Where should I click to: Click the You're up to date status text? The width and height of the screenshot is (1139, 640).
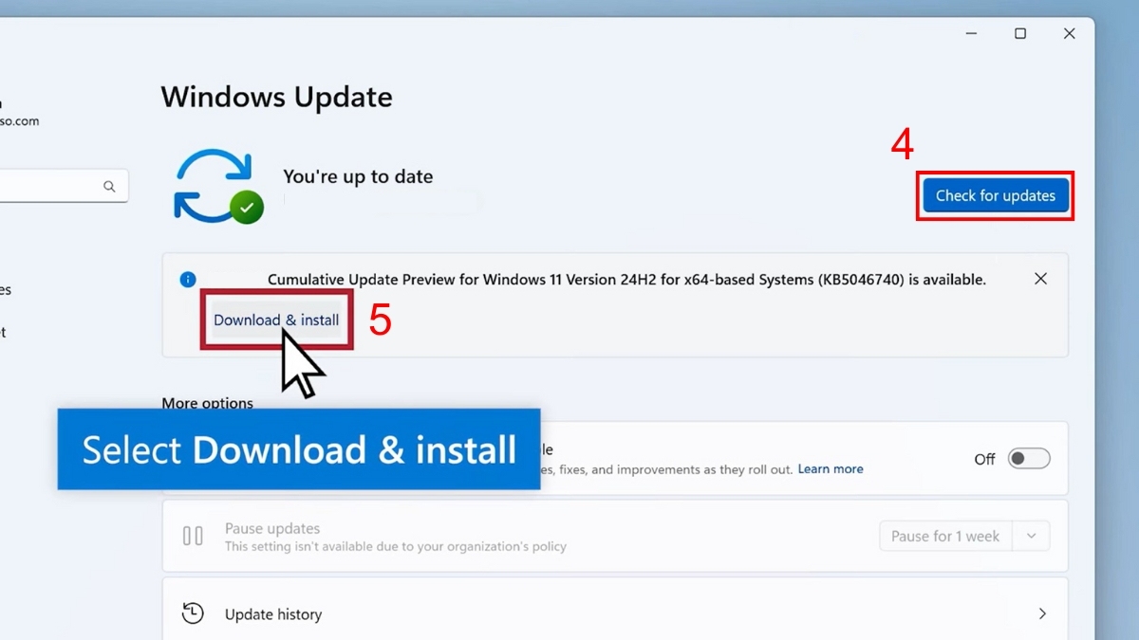click(358, 176)
